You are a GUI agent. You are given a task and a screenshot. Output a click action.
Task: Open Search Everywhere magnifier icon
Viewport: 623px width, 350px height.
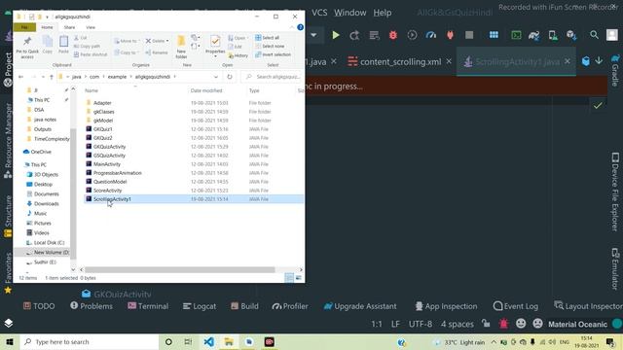point(594,35)
